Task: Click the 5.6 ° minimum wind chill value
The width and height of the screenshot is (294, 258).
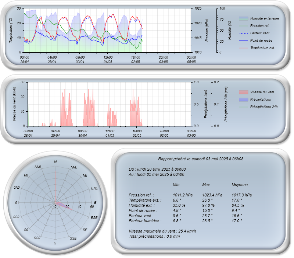Action: 177,216
